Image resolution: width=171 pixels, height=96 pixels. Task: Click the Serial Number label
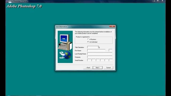[x=79, y=60]
